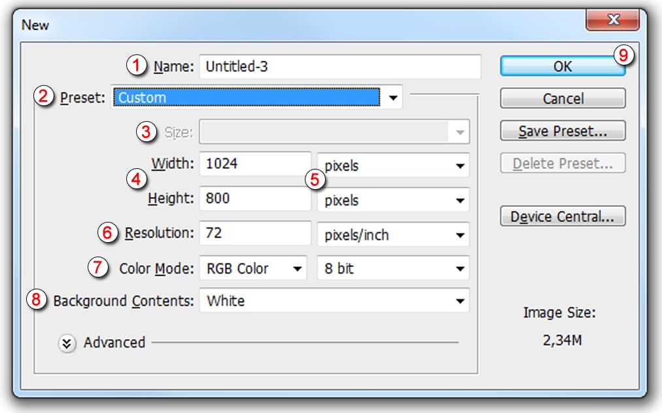Click the red circled number 7 marker
Screen dimensions: 662x413
point(98,268)
